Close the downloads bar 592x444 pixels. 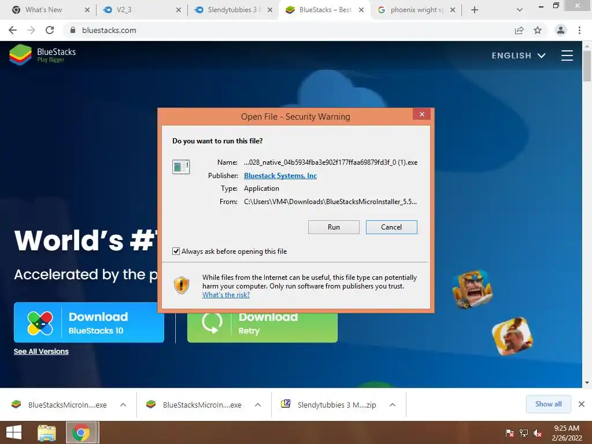point(582,404)
